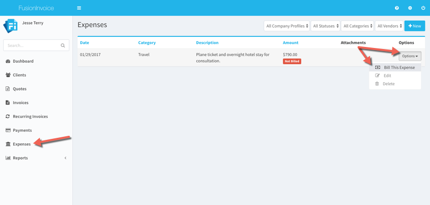The width and height of the screenshot is (430, 205).
Task: Open the All Company Profiles dropdown
Action: pos(287,26)
